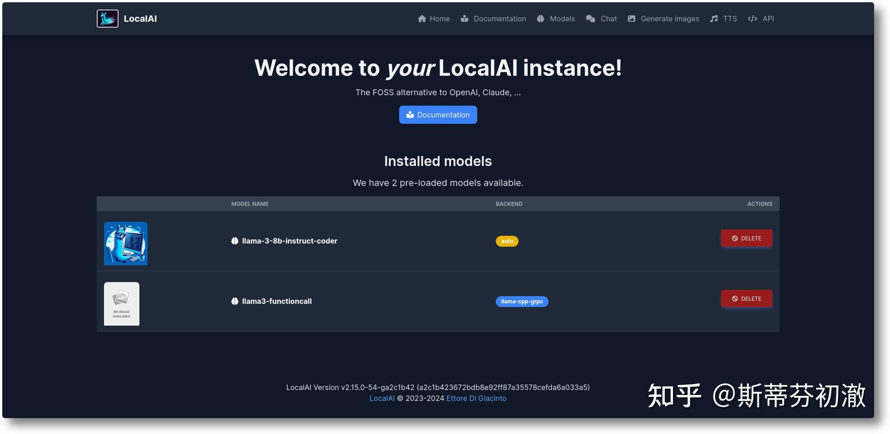
Task: Select the yellow auto backend badge
Action: (507, 241)
